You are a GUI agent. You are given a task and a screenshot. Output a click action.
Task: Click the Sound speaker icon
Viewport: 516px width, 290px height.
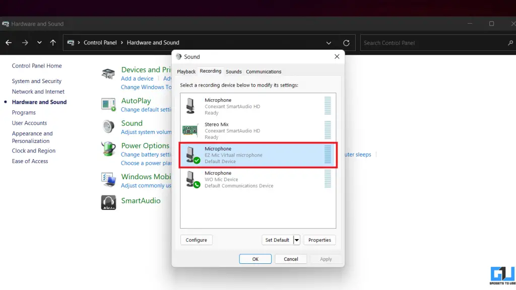pos(108,126)
